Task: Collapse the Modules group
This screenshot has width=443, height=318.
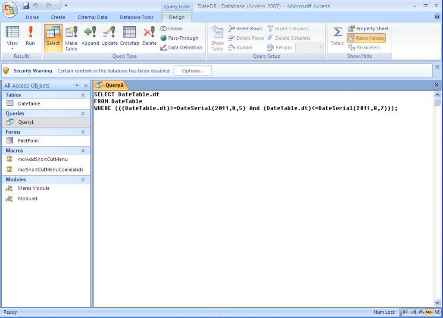Action: tap(83, 180)
